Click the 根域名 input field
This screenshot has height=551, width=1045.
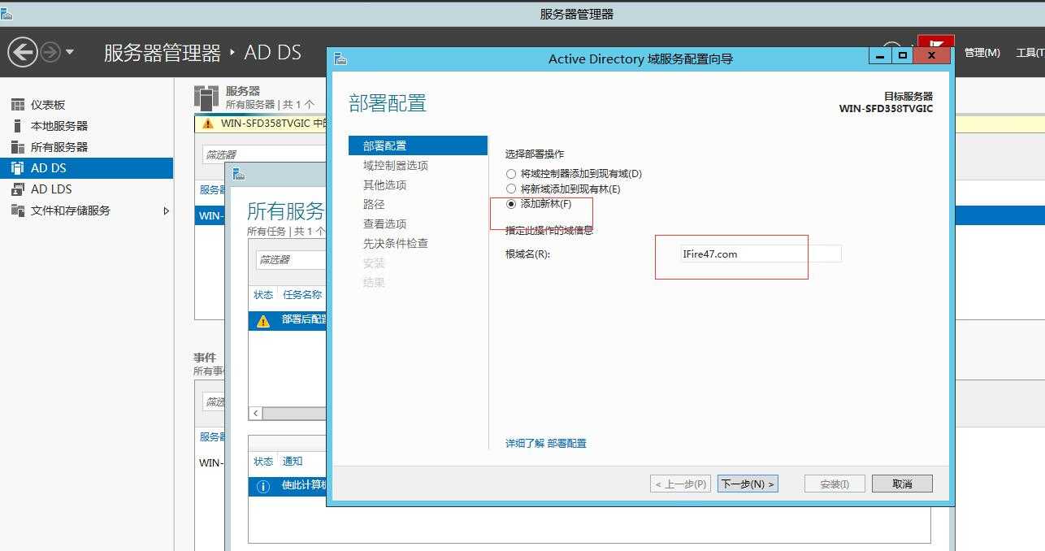pyautogui.click(x=761, y=254)
